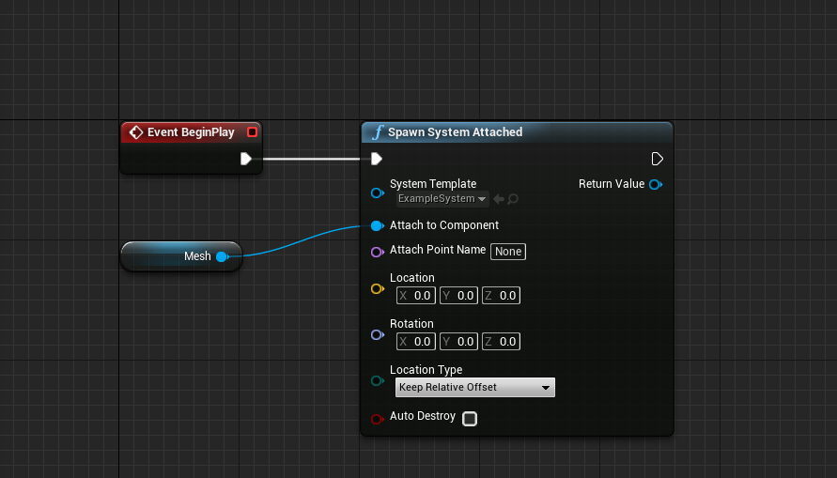The image size is (837, 478).
Task: Click the Rotation Y value field
Action: pos(459,342)
